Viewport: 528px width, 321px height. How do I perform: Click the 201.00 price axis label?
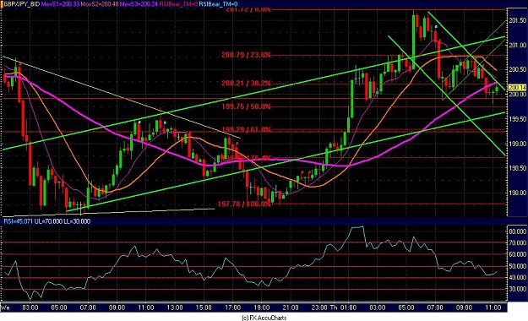pyautogui.click(x=517, y=46)
